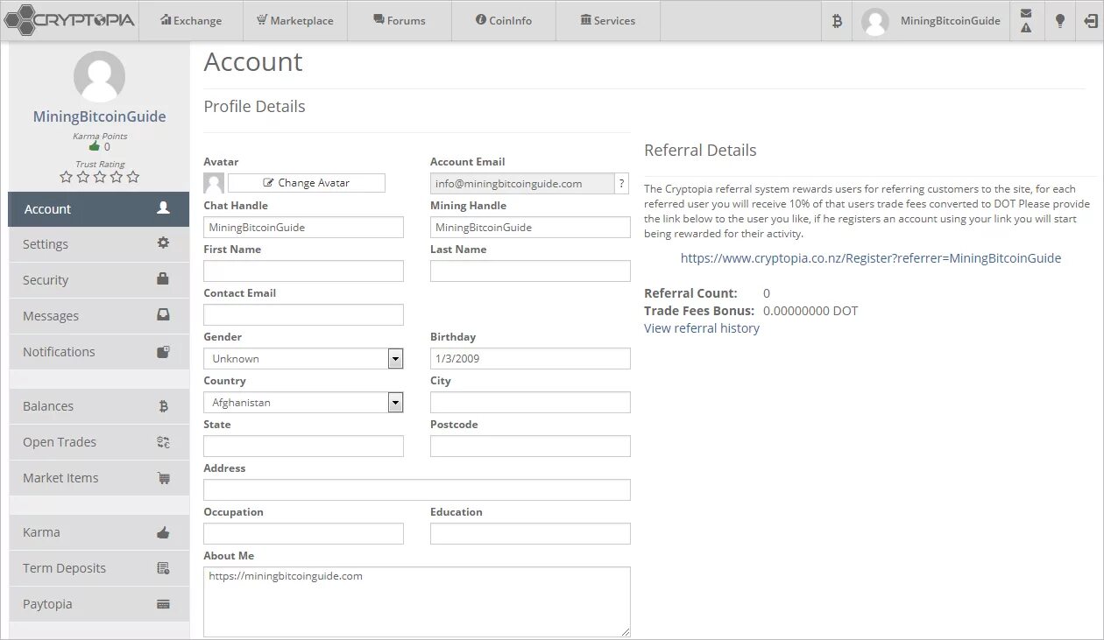Click the Notifications badge icon in sidebar
This screenshot has height=640, width=1104.
click(x=163, y=351)
